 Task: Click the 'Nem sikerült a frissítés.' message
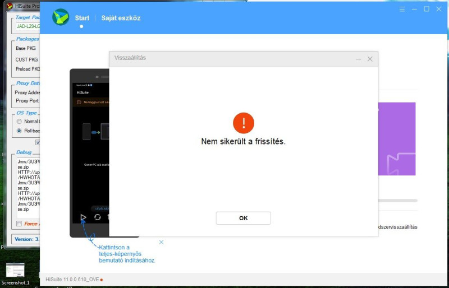point(244,141)
